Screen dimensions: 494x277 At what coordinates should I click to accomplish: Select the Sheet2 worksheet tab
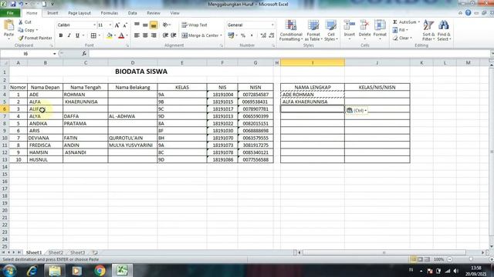coord(56,252)
